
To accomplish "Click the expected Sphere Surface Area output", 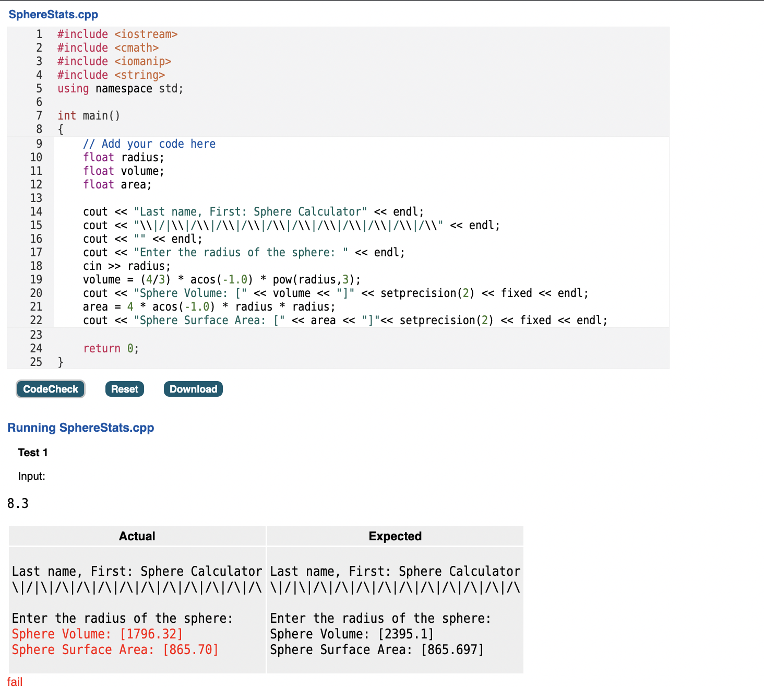I will click(376, 649).
